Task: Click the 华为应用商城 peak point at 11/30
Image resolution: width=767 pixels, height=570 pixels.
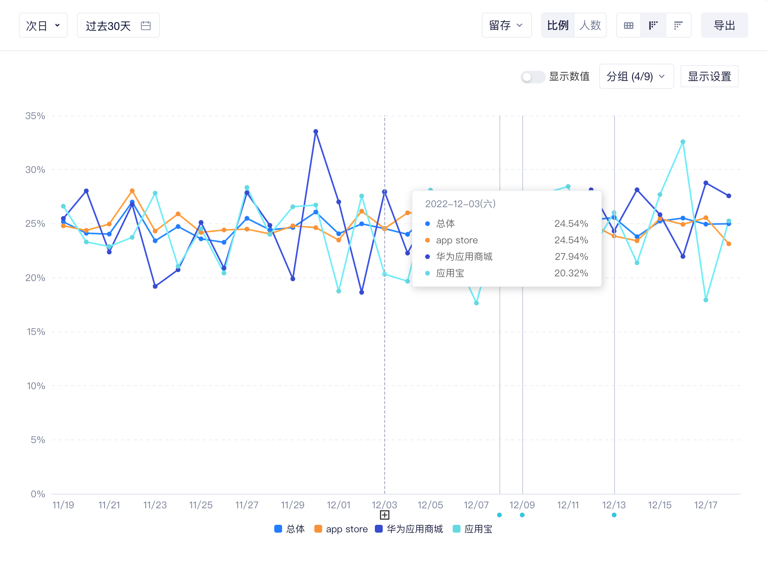Action: tap(316, 132)
